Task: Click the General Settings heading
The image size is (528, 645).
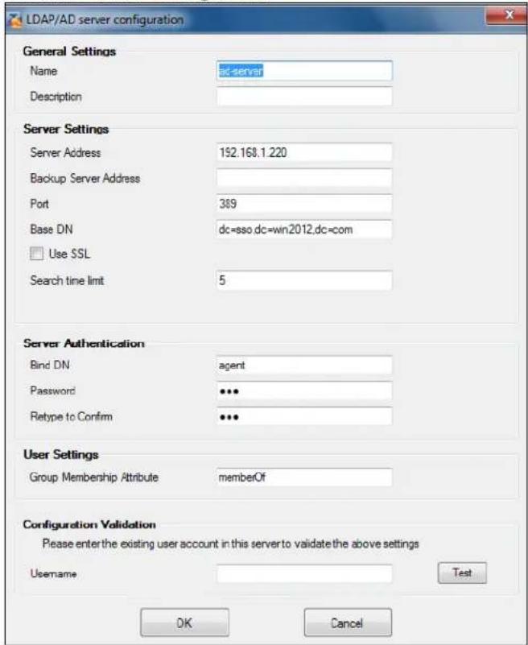Action: (x=69, y=52)
